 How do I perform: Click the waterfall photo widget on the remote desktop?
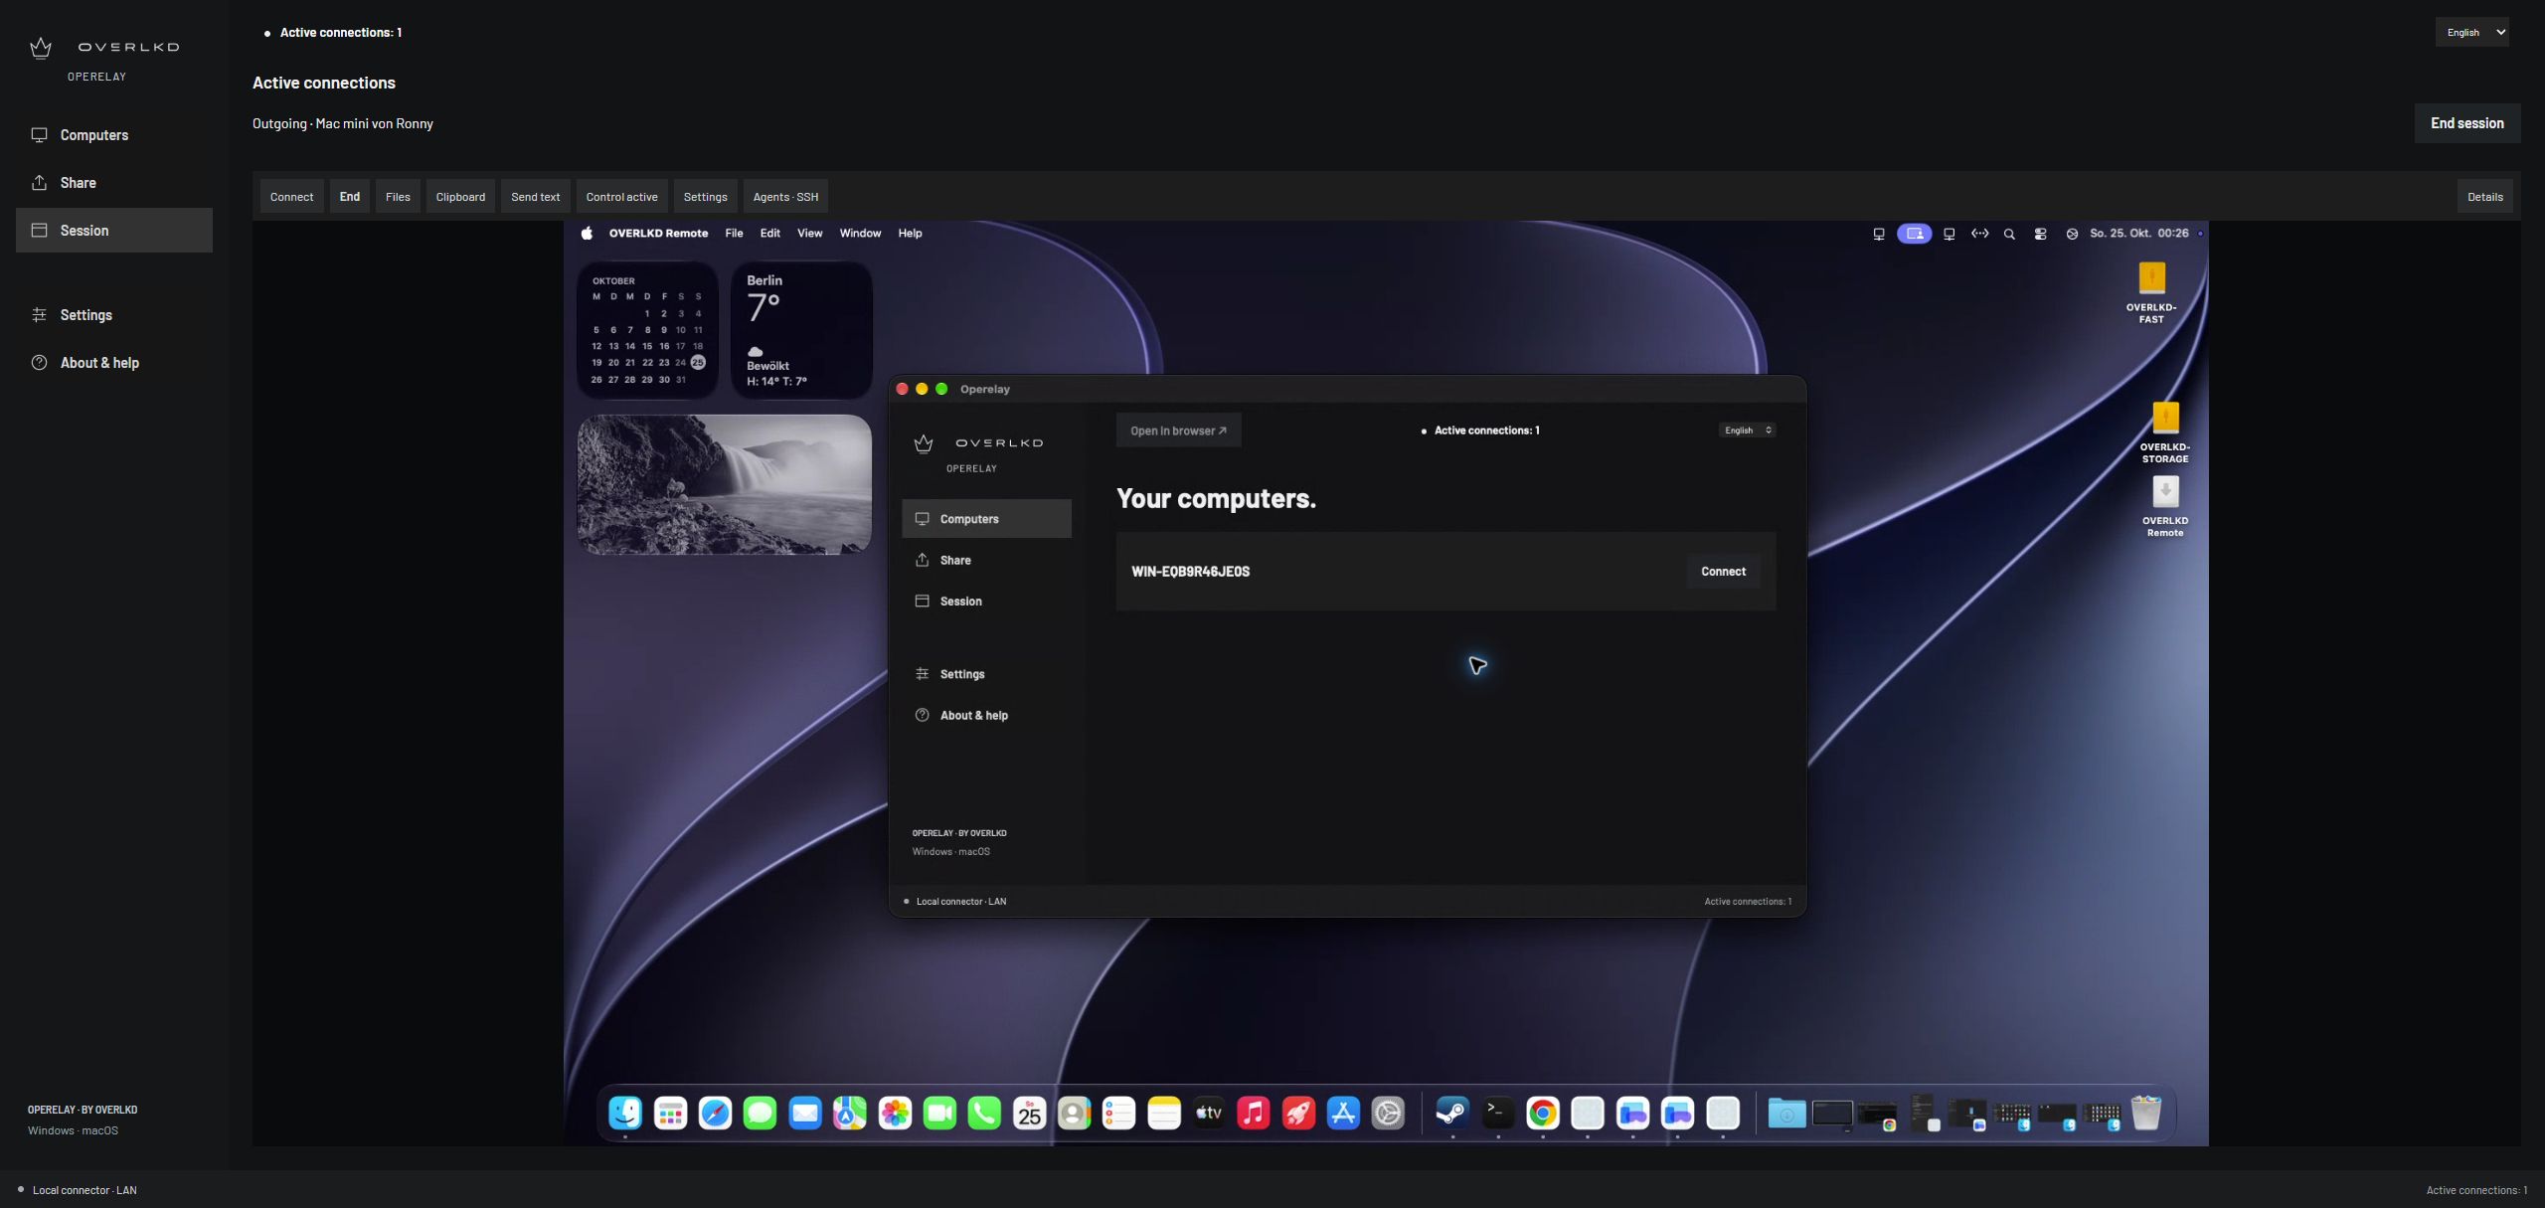(x=725, y=484)
